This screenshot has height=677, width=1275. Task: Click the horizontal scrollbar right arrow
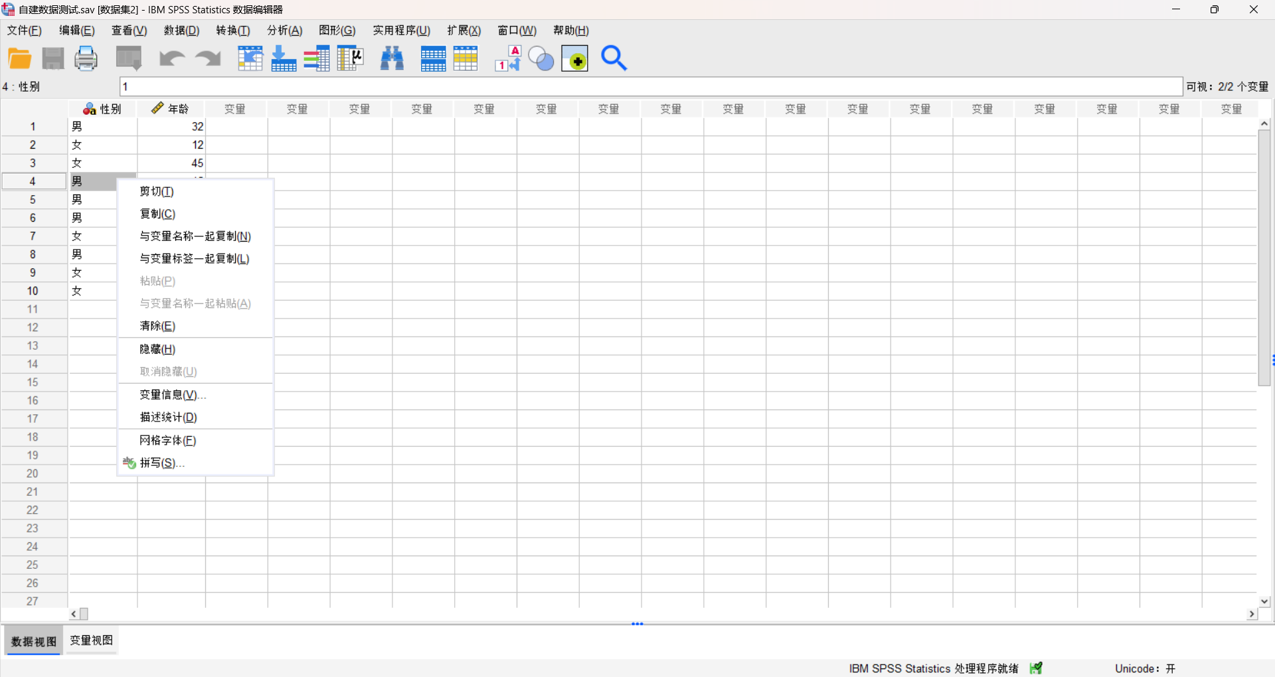1252,615
